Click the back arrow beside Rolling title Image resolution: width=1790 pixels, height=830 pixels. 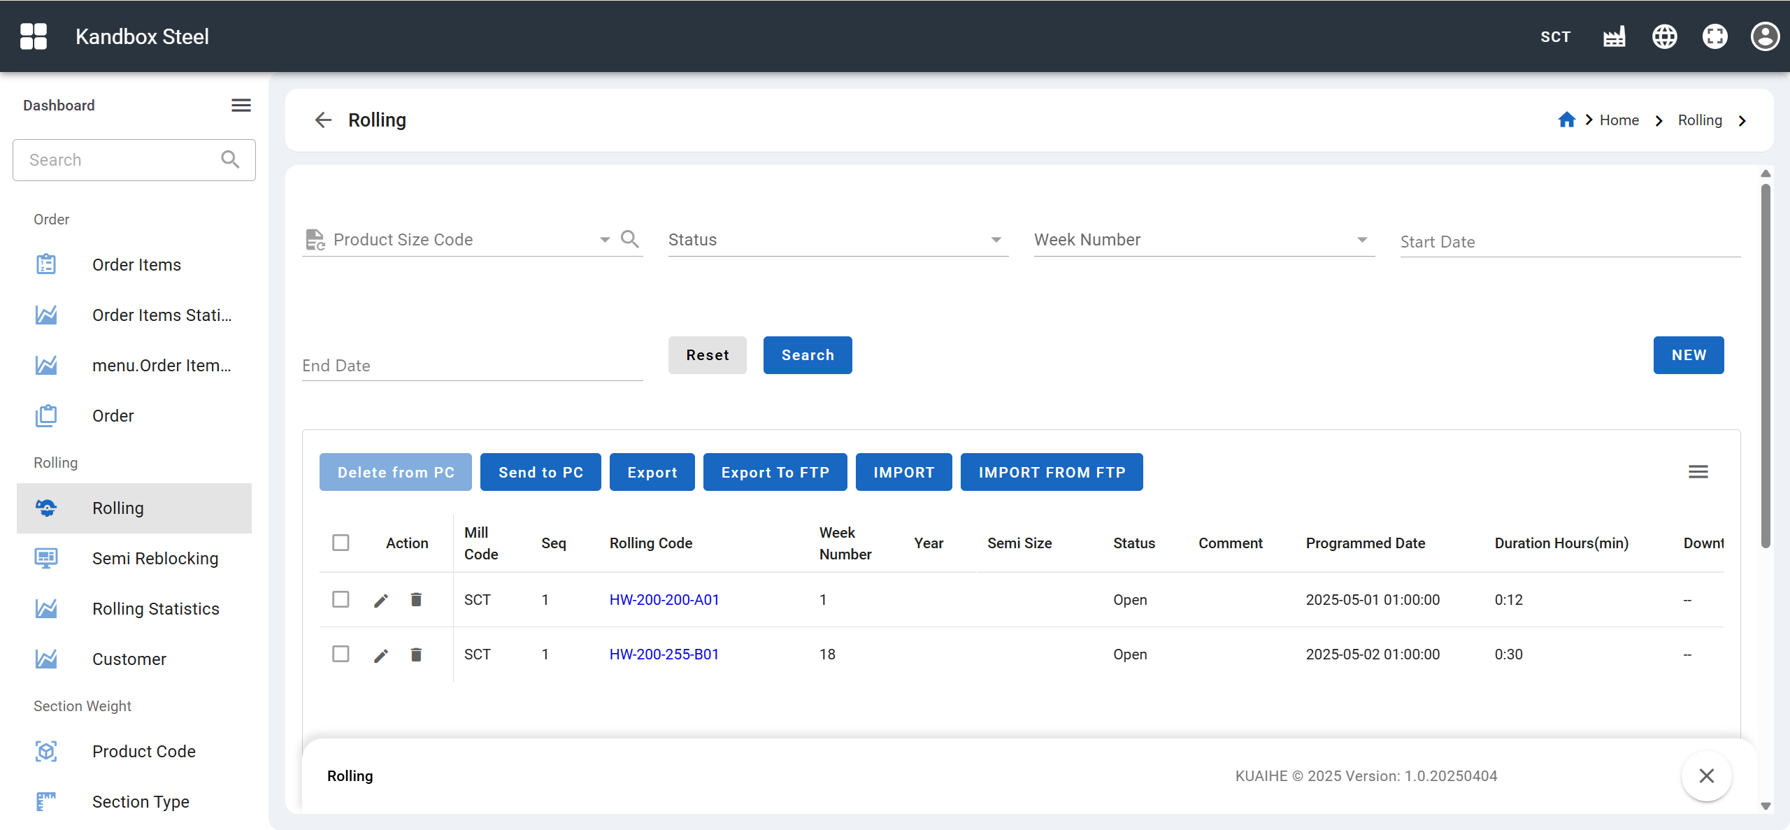coord(323,120)
